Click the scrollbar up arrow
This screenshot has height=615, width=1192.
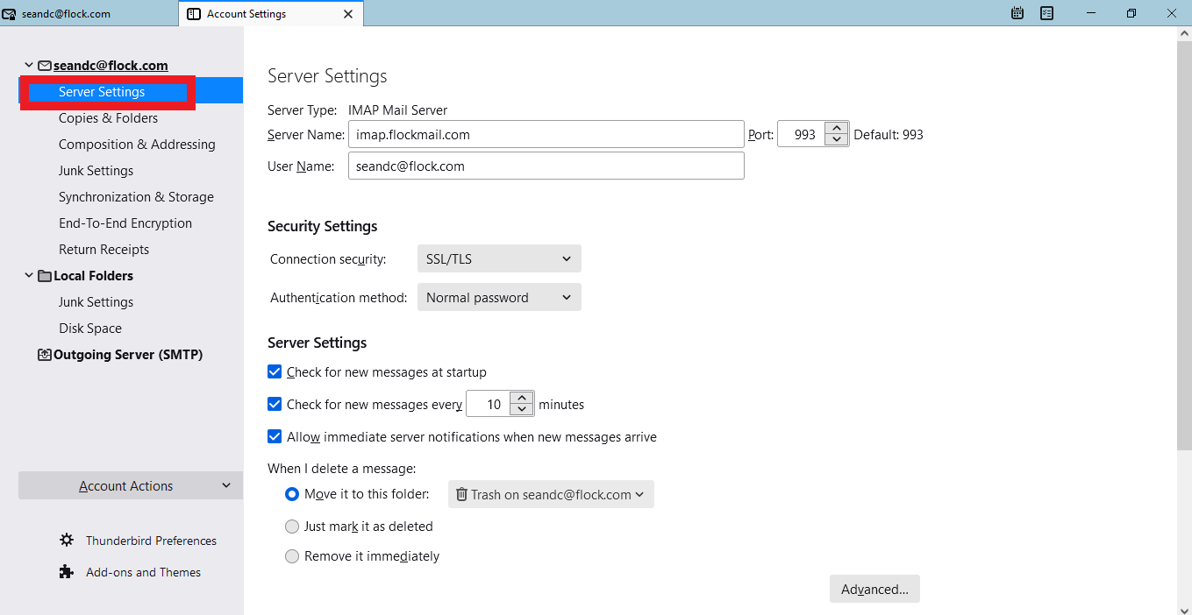(1184, 33)
